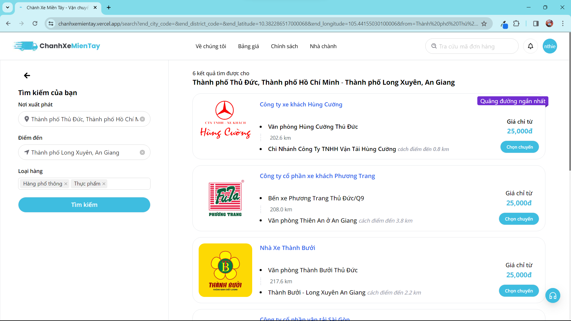Open the floating headset support icon

[553, 295]
